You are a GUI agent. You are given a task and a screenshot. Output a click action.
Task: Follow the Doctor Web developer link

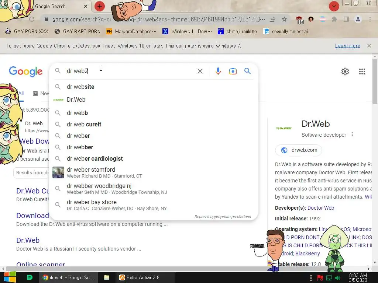click(x=321, y=208)
